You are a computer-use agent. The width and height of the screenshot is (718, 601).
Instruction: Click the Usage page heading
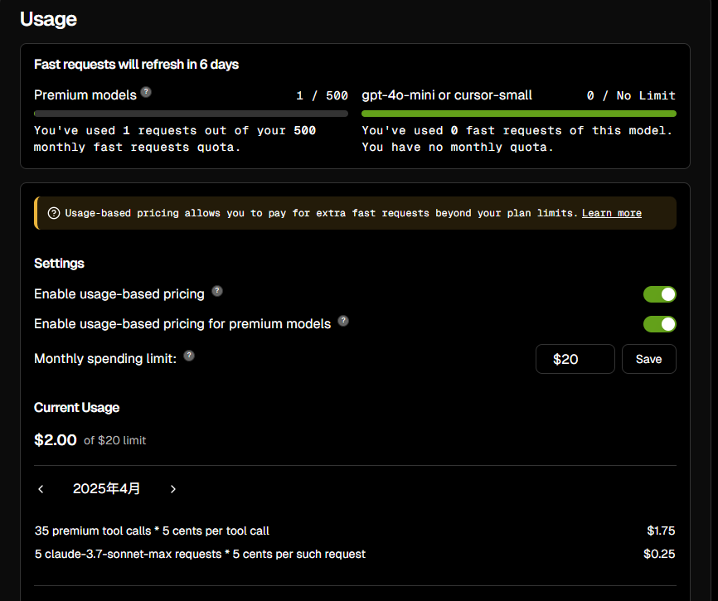click(49, 19)
